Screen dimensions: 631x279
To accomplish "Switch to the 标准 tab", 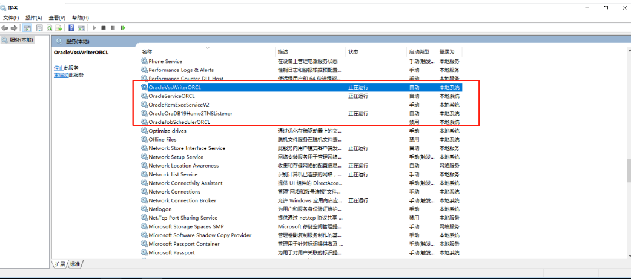I will click(x=75, y=264).
